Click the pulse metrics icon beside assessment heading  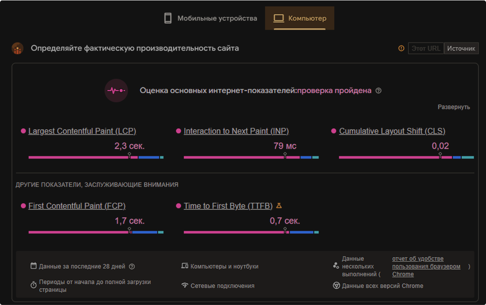click(116, 90)
